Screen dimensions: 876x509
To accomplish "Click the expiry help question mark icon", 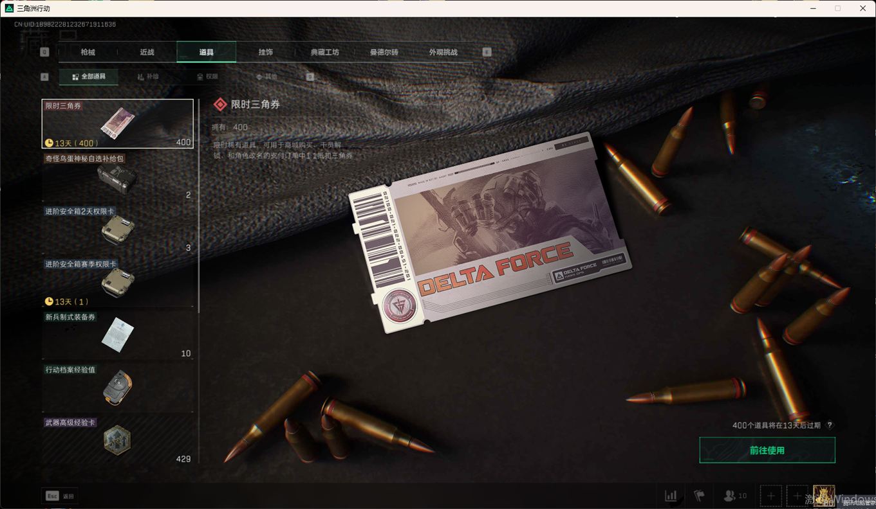I will [x=830, y=425].
